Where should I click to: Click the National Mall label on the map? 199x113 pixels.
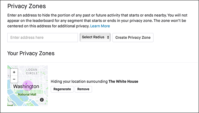point(27,94)
